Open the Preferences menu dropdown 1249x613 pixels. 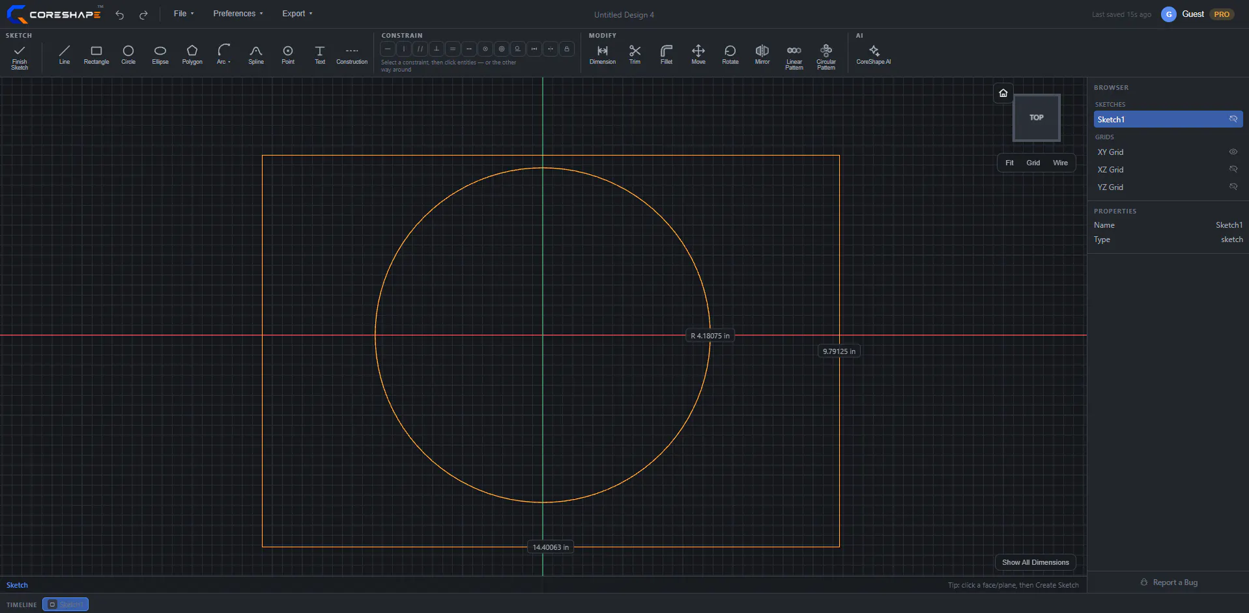(238, 14)
